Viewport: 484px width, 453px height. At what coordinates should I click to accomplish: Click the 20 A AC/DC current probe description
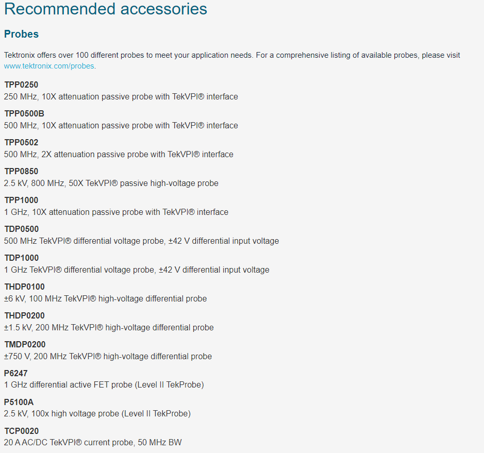93,443
